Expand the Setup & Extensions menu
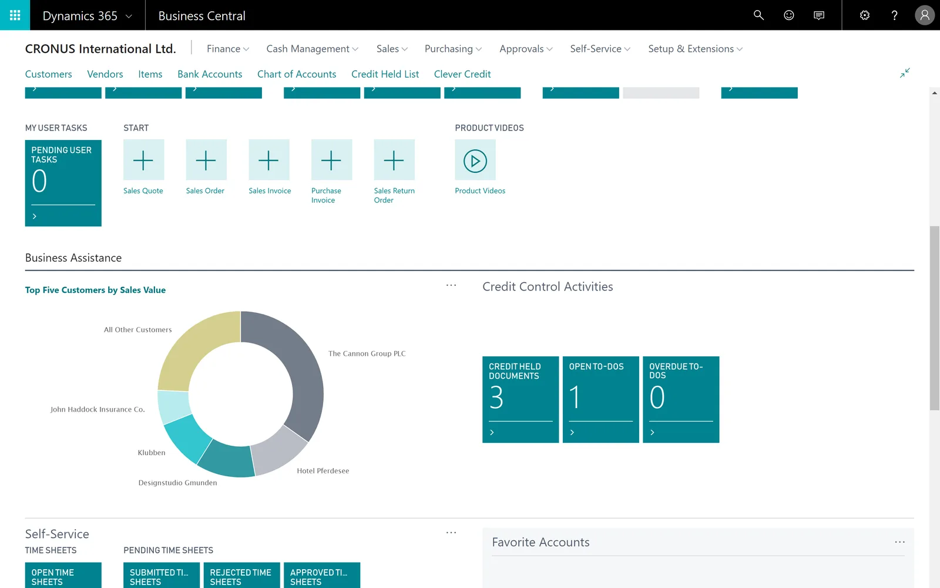Screen dimensions: 940x588 click(696, 49)
